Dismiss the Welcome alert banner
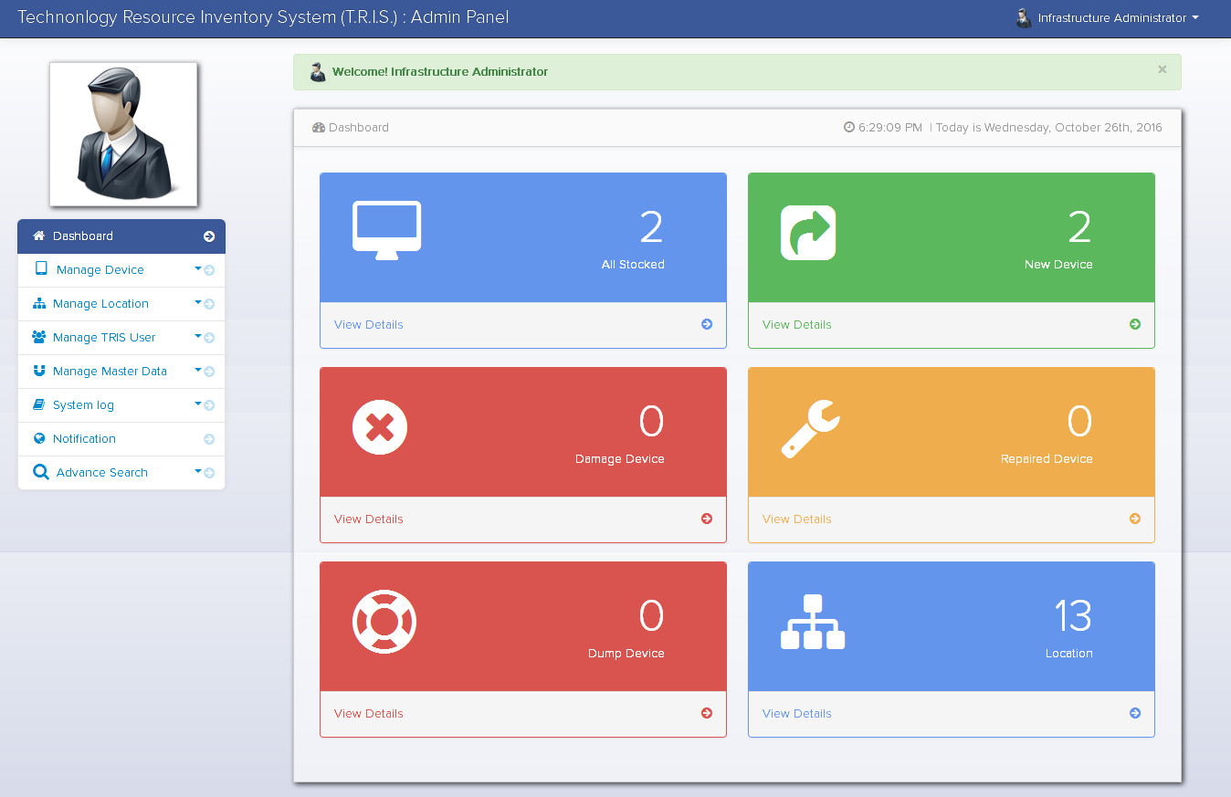The width and height of the screenshot is (1231, 797). point(1162,69)
